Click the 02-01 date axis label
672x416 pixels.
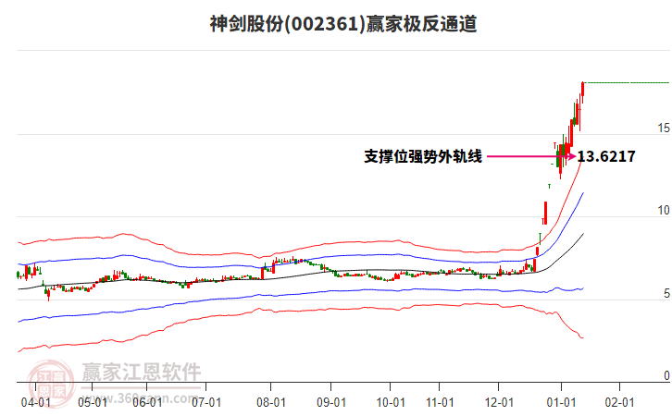[x=619, y=402]
